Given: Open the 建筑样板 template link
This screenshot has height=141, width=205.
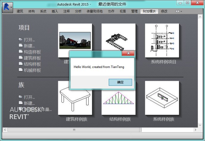Looking at the screenshot, I should point(32,58).
